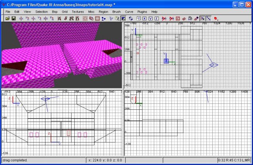Open the View menu
Screen dimensions: 253x165
pyautogui.click(x=27, y=12)
